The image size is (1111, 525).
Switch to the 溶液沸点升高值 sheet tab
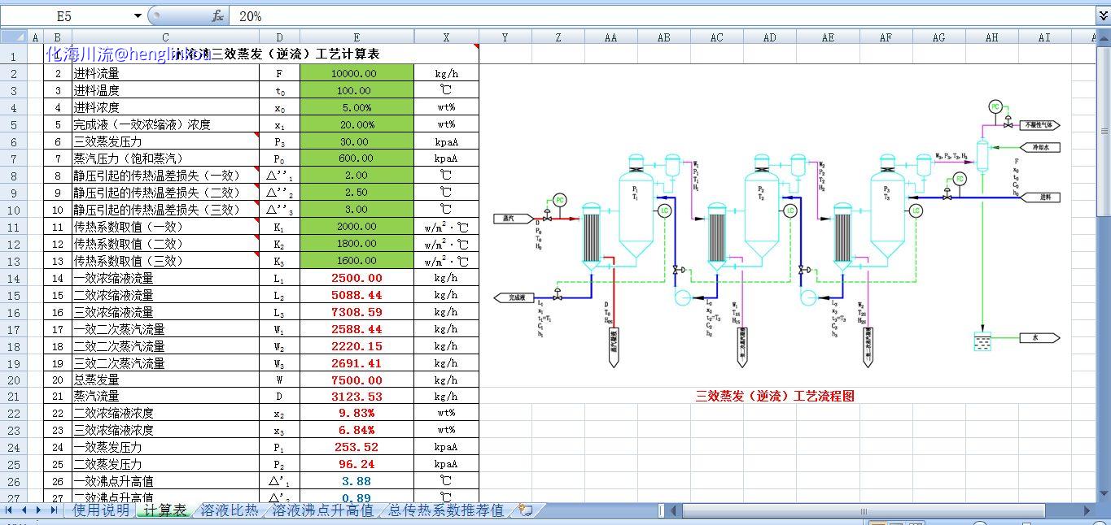click(323, 510)
